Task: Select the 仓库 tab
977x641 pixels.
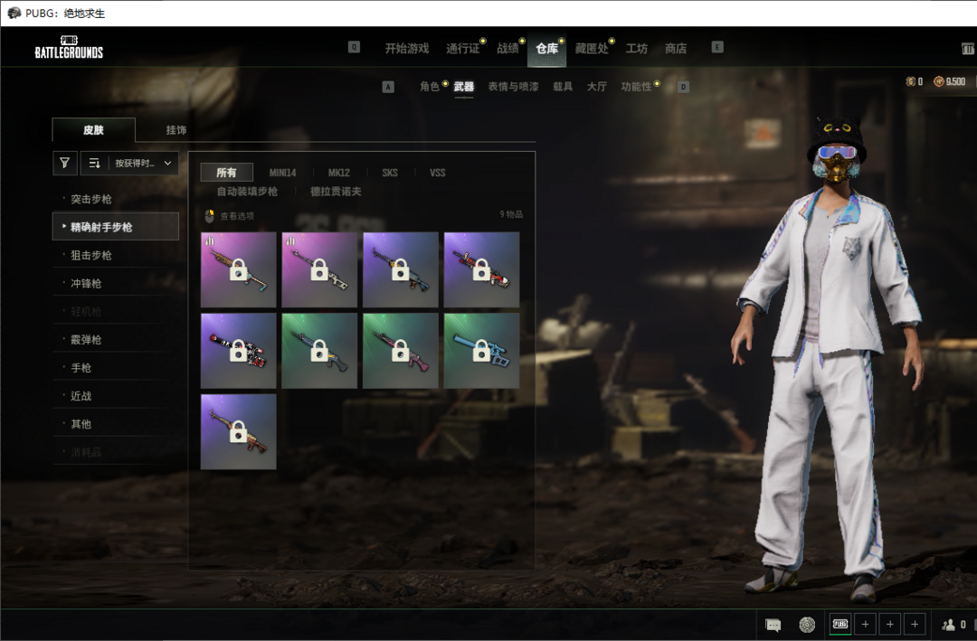Action: click(547, 49)
